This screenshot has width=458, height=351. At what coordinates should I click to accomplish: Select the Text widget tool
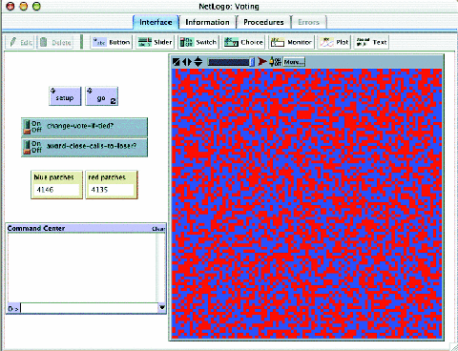tap(371, 42)
